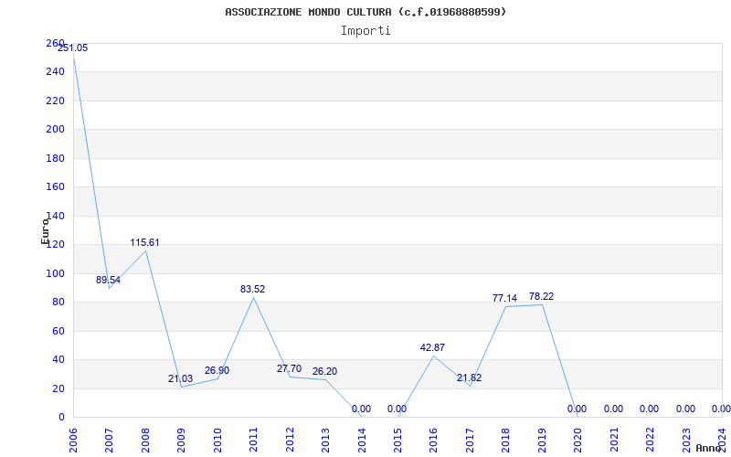Click the 2021 year tick label
Image resolution: width=731 pixels, height=457 pixels.
pyautogui.click(x=614, y=441)
